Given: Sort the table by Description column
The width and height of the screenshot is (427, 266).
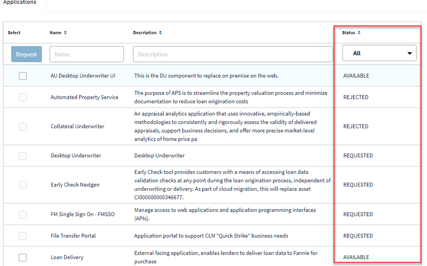Looking at the screenshot, I should pos(161,33).
